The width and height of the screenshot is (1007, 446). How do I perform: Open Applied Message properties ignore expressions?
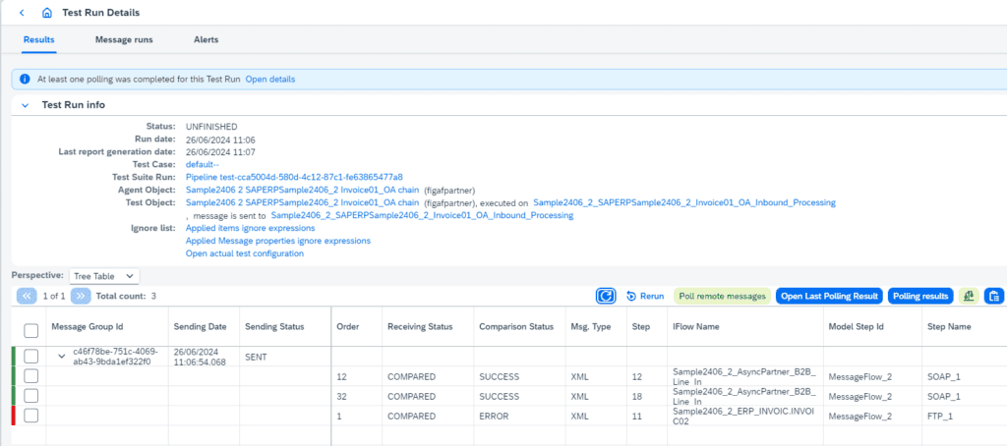pos(278,241)
